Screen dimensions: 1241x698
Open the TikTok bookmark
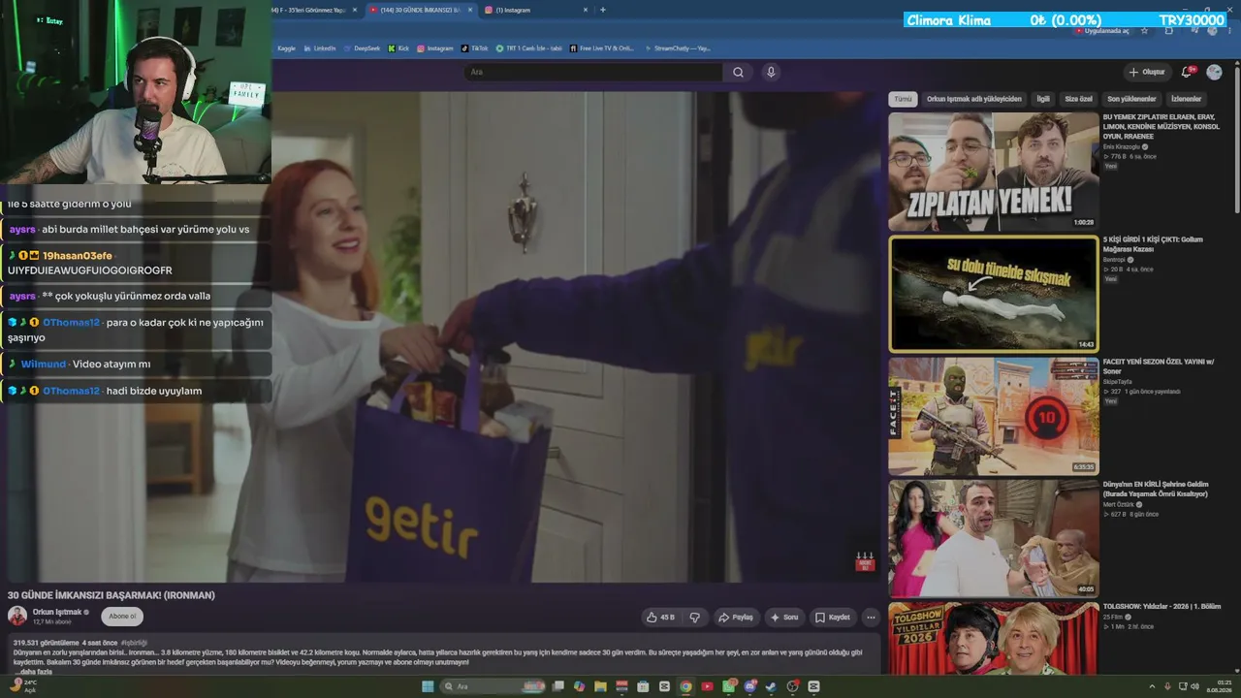(x=475, y=48)
